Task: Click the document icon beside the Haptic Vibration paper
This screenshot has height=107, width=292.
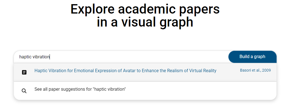Action: coord(24,72)
